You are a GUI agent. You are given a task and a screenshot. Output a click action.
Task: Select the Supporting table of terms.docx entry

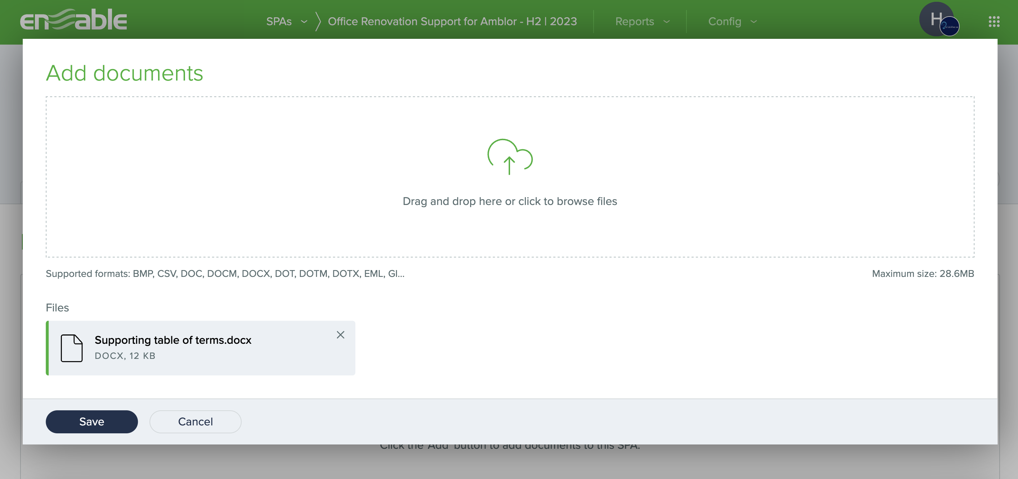tap(173, 340)
